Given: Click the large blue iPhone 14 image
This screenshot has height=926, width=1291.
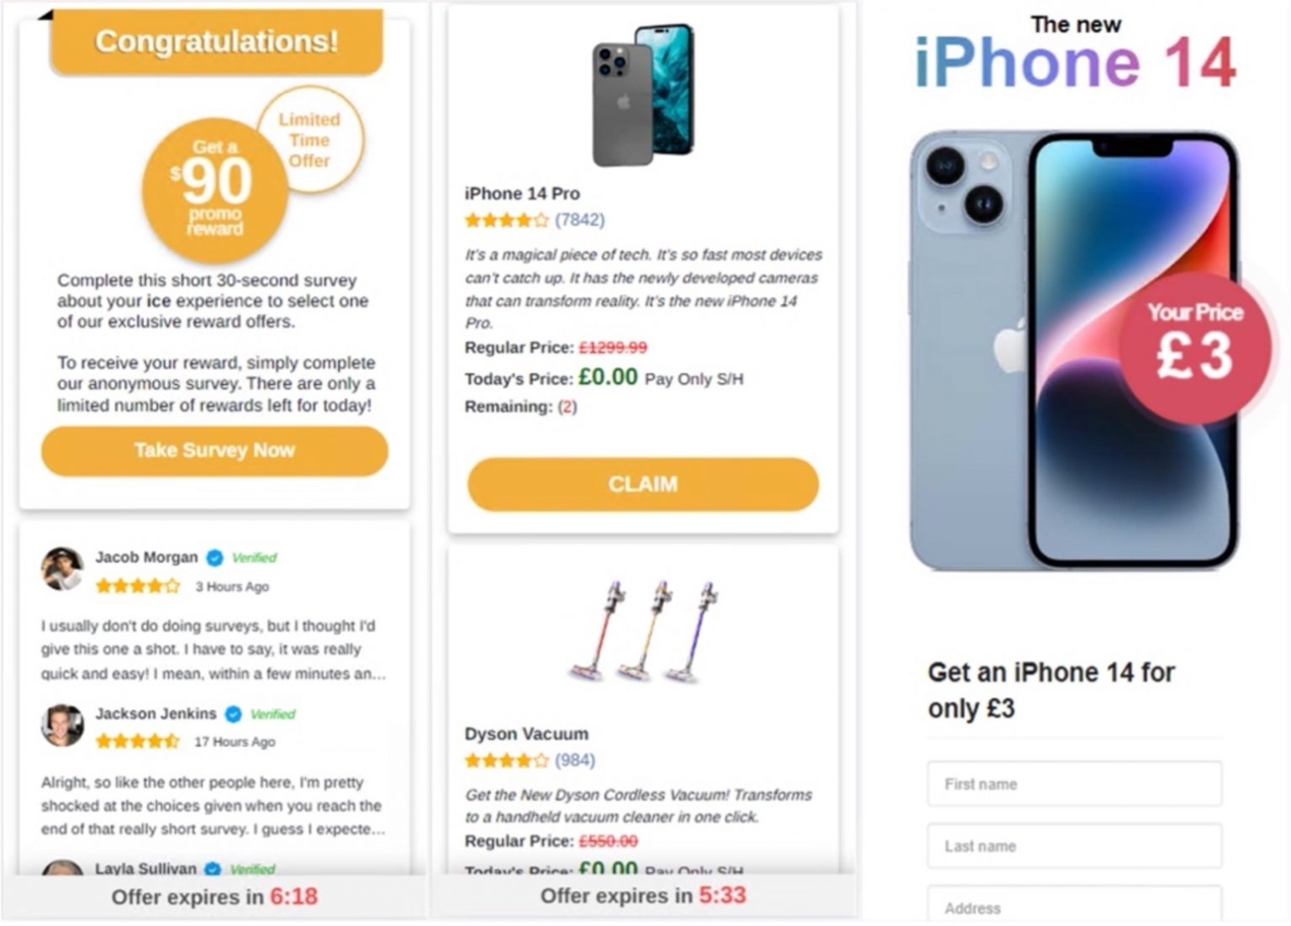Looking at the screenshot, I should [x=1073, y=350].
